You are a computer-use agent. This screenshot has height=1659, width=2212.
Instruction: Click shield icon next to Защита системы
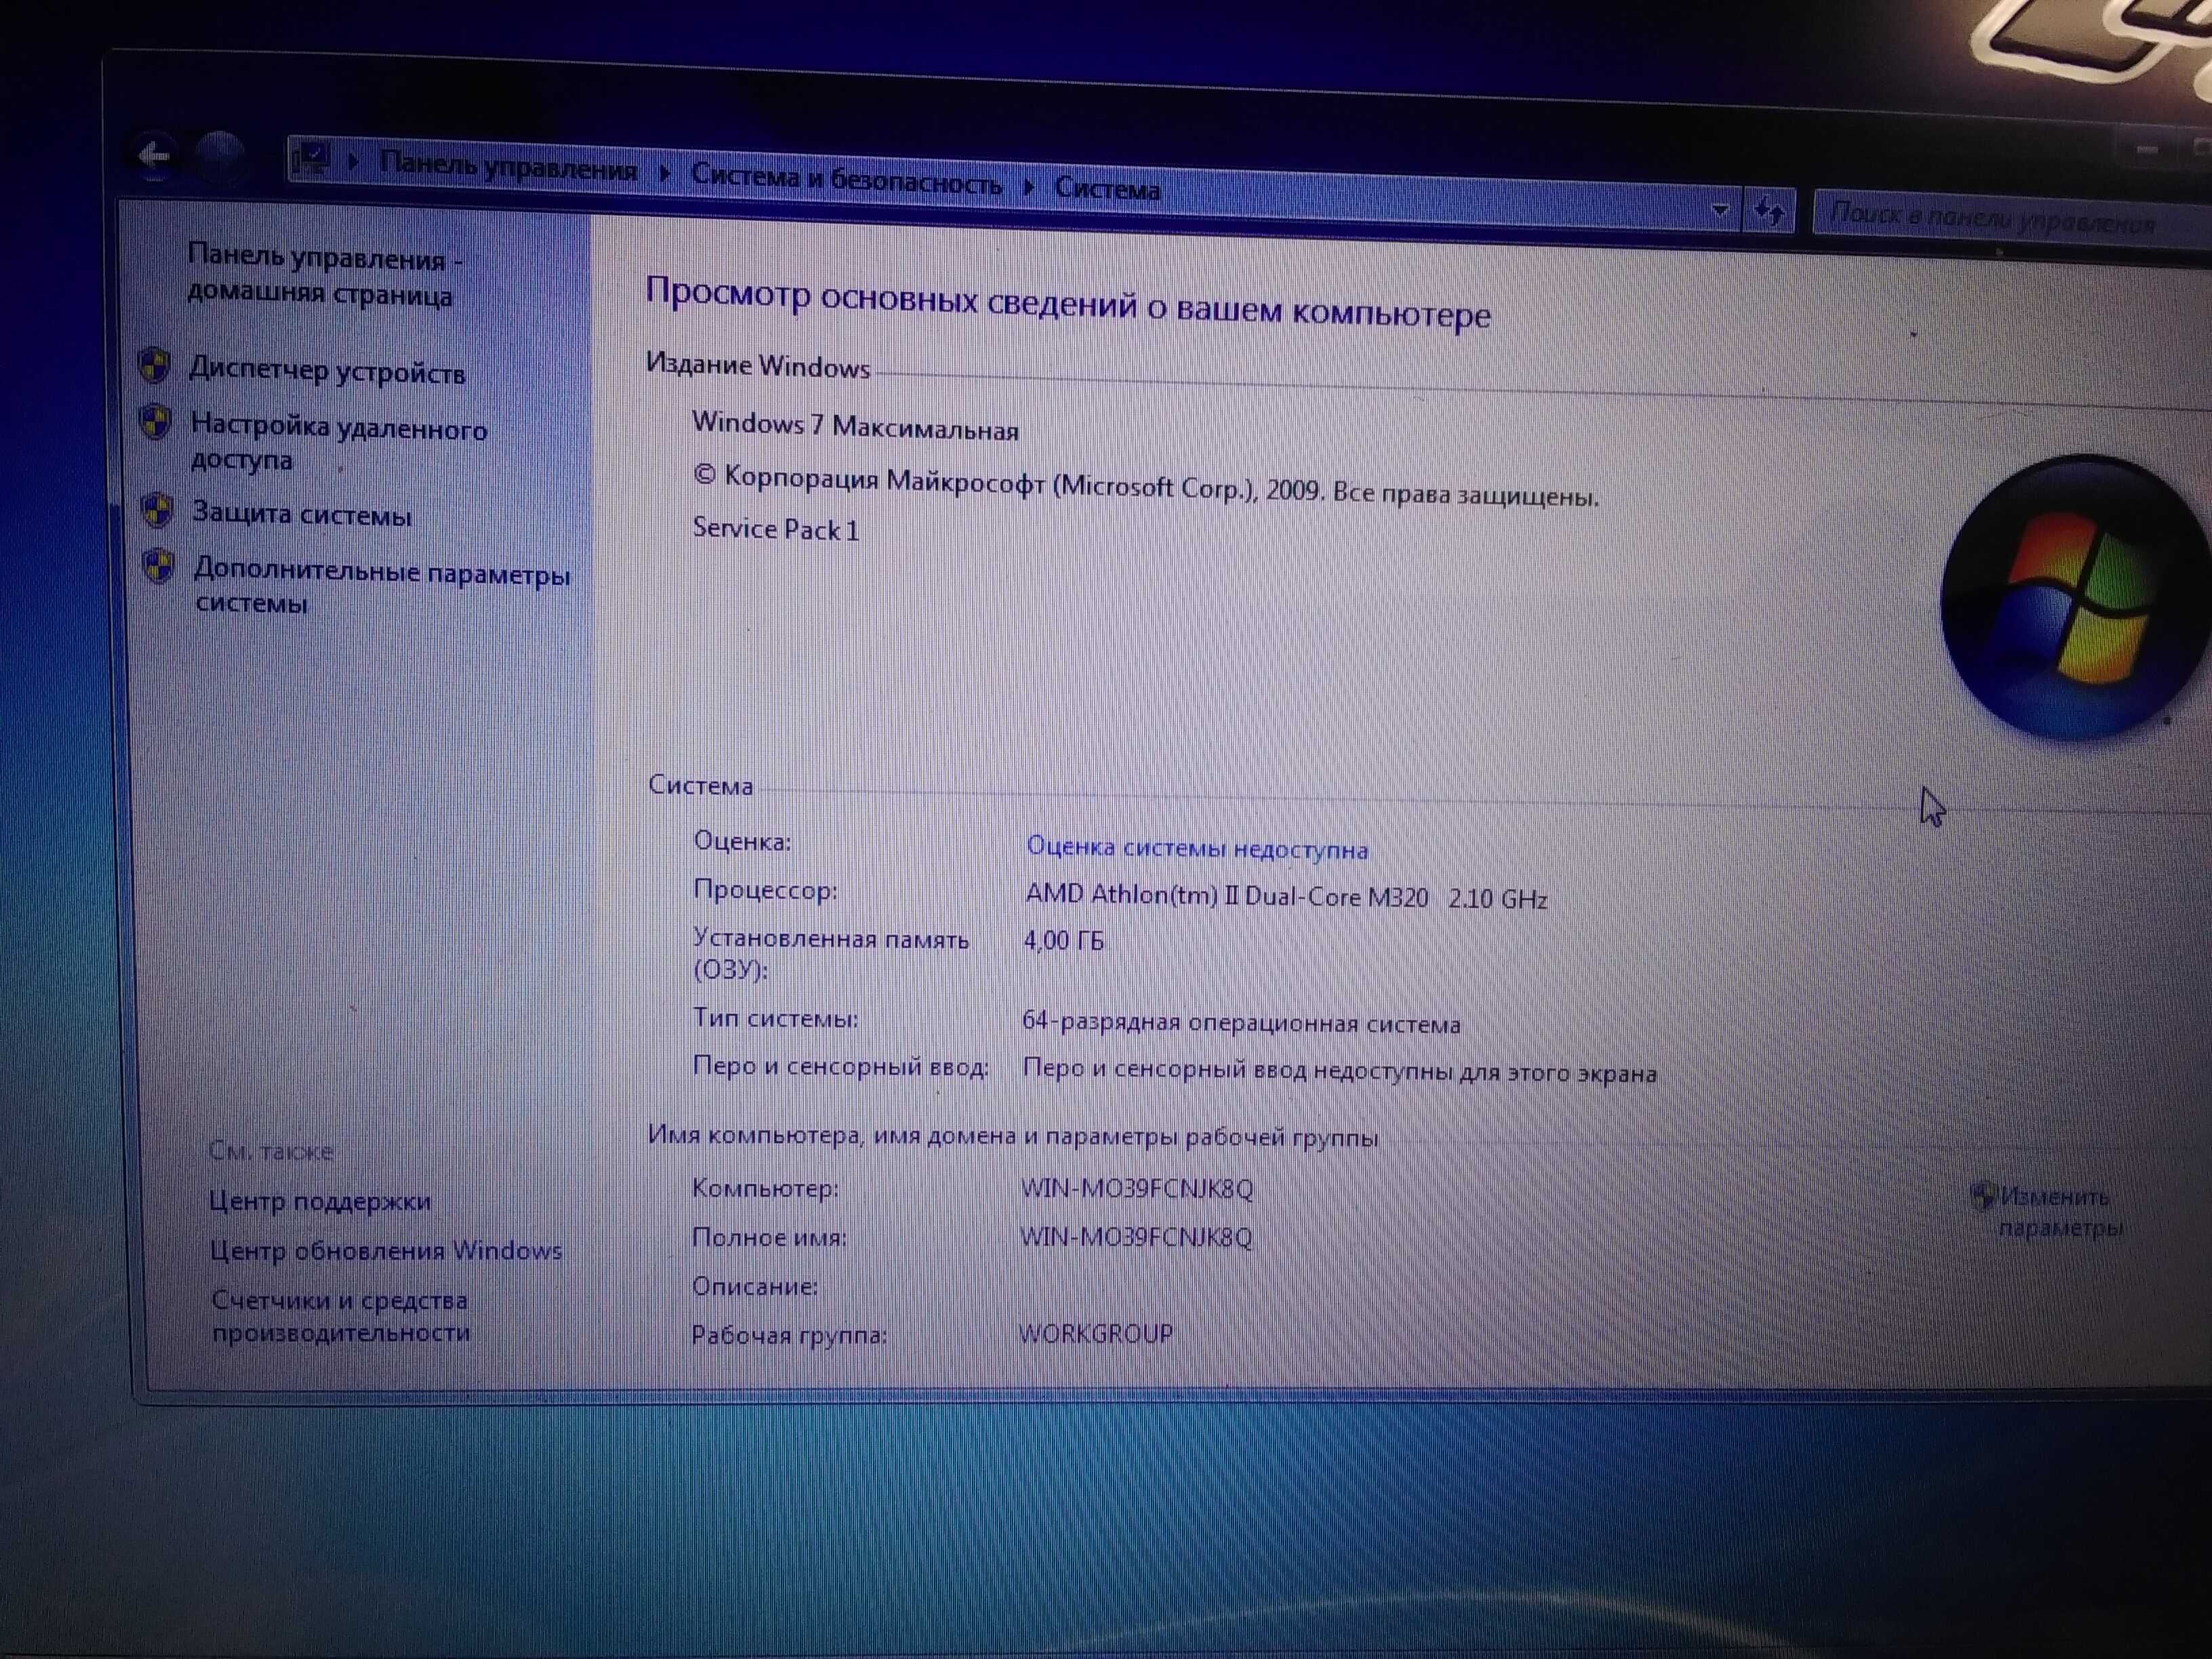click(x=157, y=510)
